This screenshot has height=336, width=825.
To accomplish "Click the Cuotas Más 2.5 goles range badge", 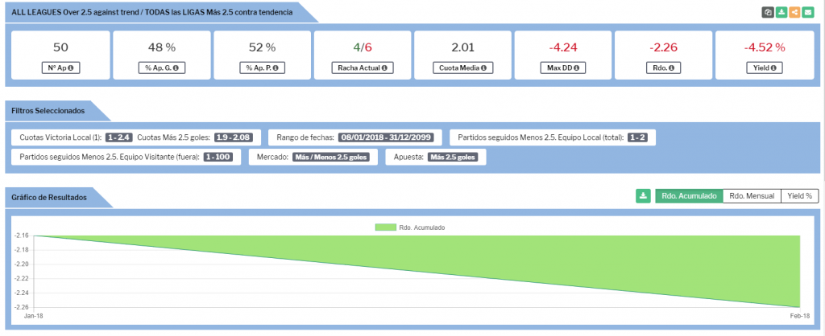I will (x=234, y=137).
